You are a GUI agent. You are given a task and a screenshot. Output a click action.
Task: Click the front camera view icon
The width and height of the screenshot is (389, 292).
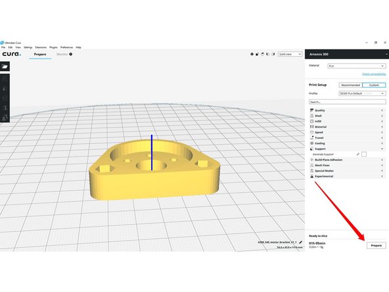pyautogui.click(x=257, y=54)
